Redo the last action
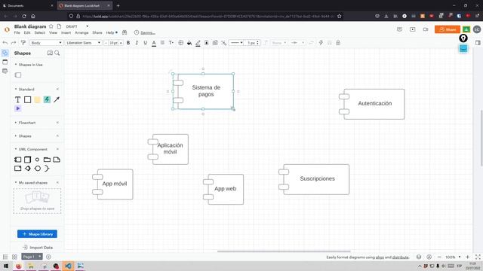483x271 pixels. [14, 43]
